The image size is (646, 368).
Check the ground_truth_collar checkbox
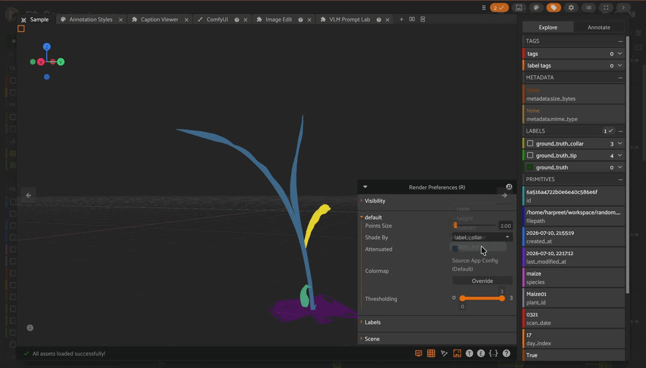click(530, 143)
